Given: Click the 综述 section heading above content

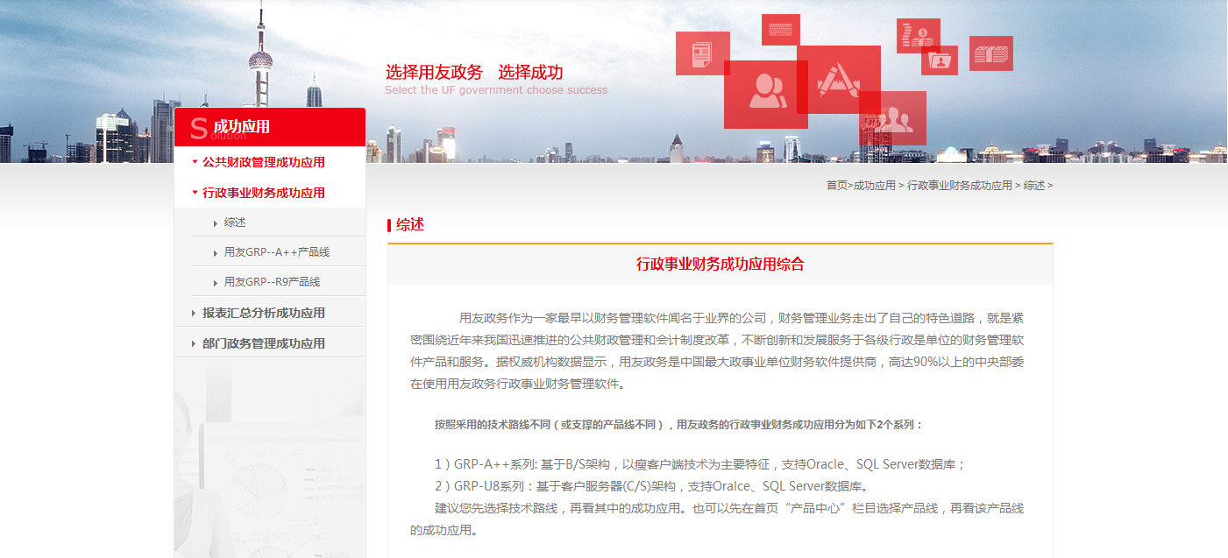Looking at the screenshot, I should coord(410,224).
